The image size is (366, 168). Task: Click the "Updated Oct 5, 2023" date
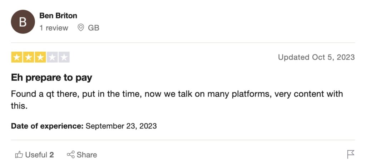point(316,57)
